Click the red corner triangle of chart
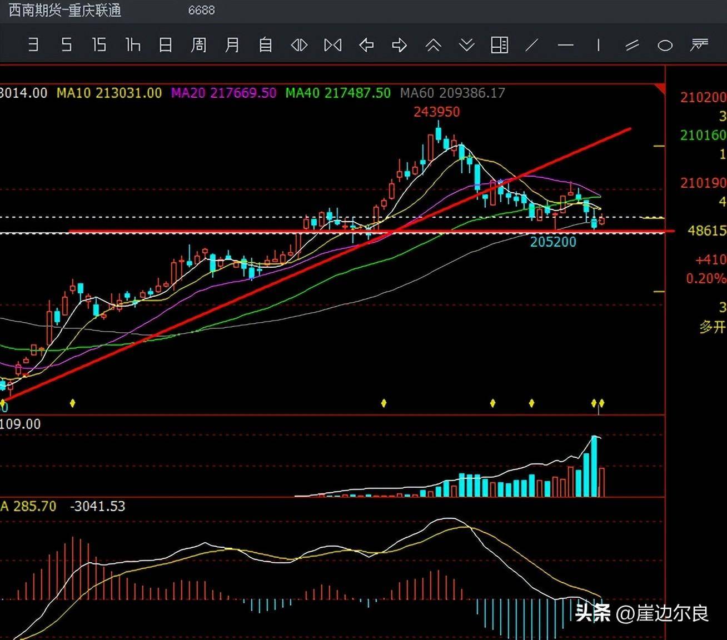Screen dimensions: 727x640 660,88
